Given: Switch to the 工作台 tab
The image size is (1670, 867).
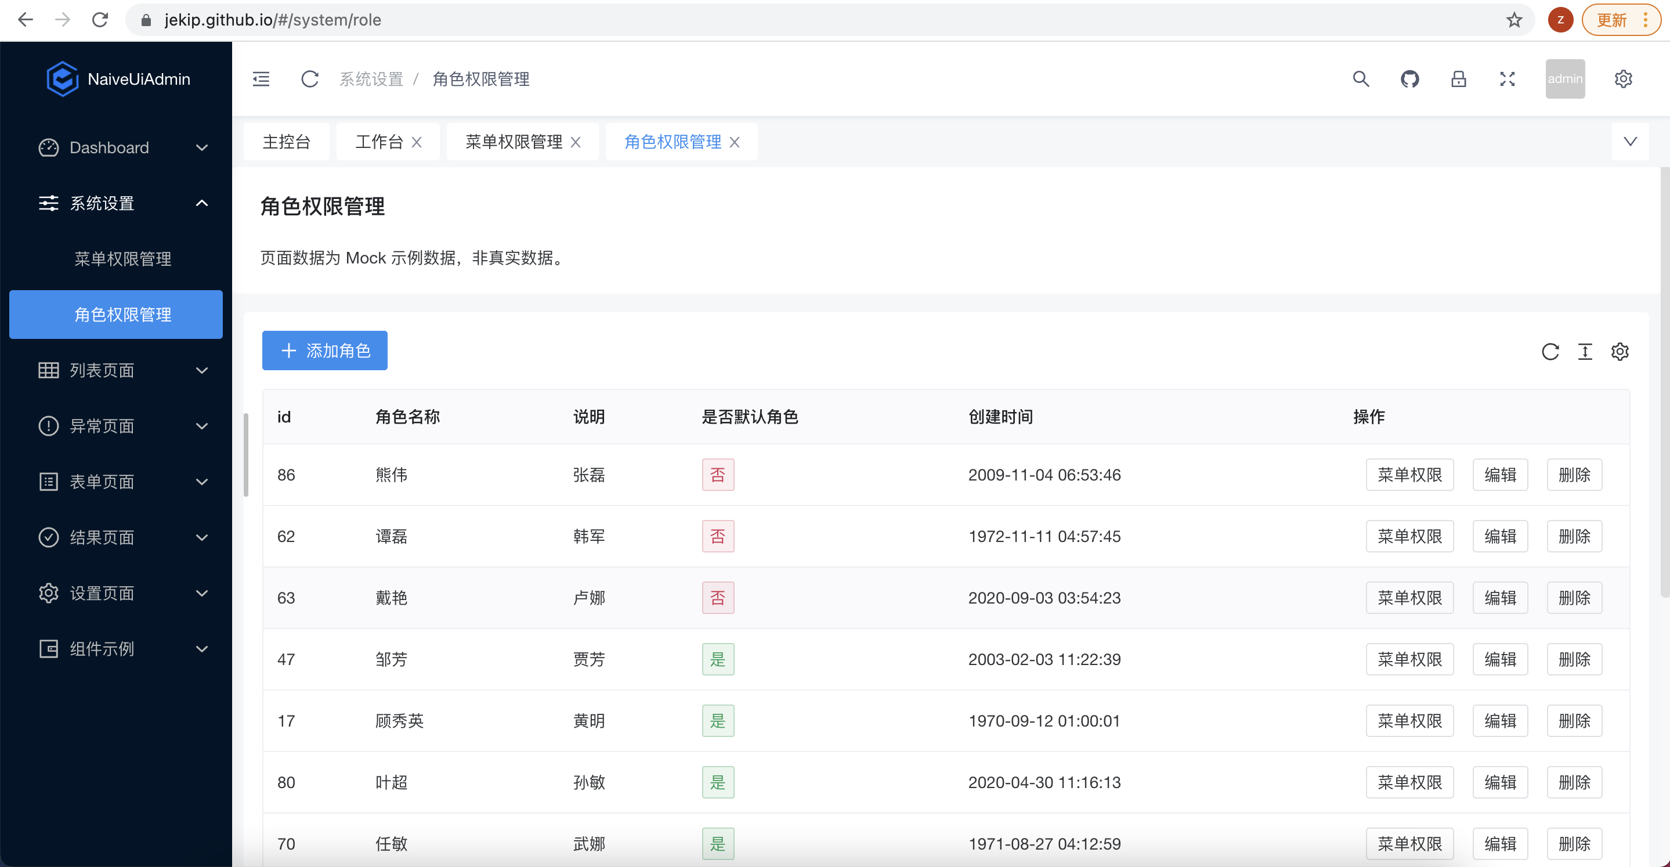Looking at the screenshot, I should (x=380, y=142).
